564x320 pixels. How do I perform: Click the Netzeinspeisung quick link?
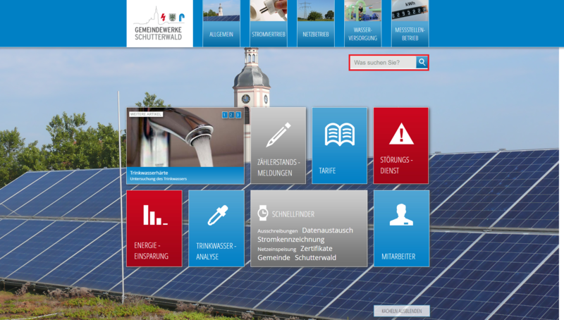pos(276,250)
